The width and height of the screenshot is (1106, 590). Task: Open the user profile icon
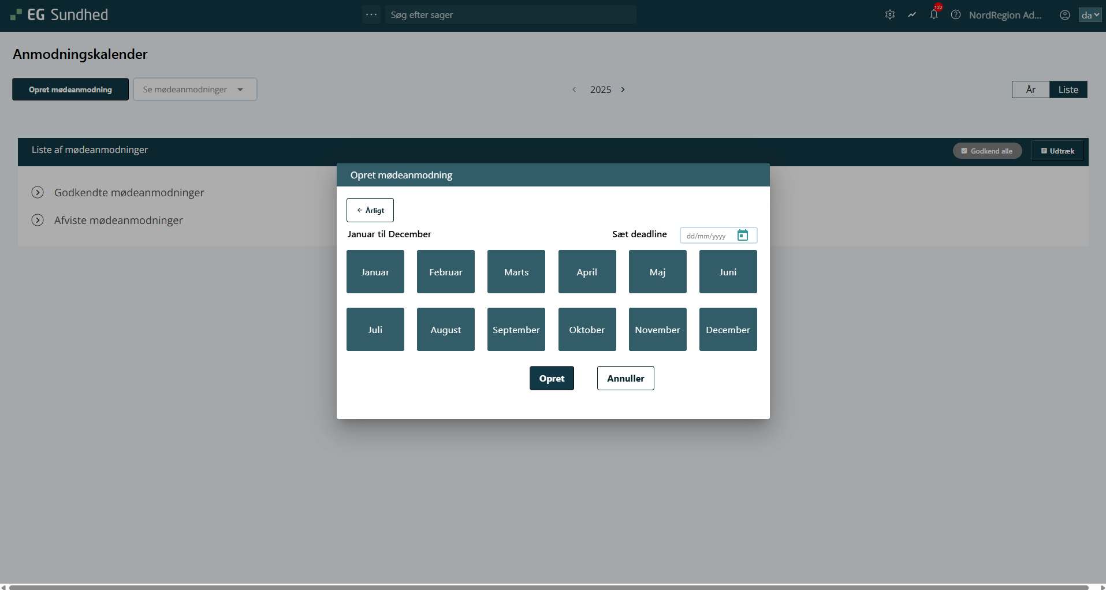coord(1065,15)
